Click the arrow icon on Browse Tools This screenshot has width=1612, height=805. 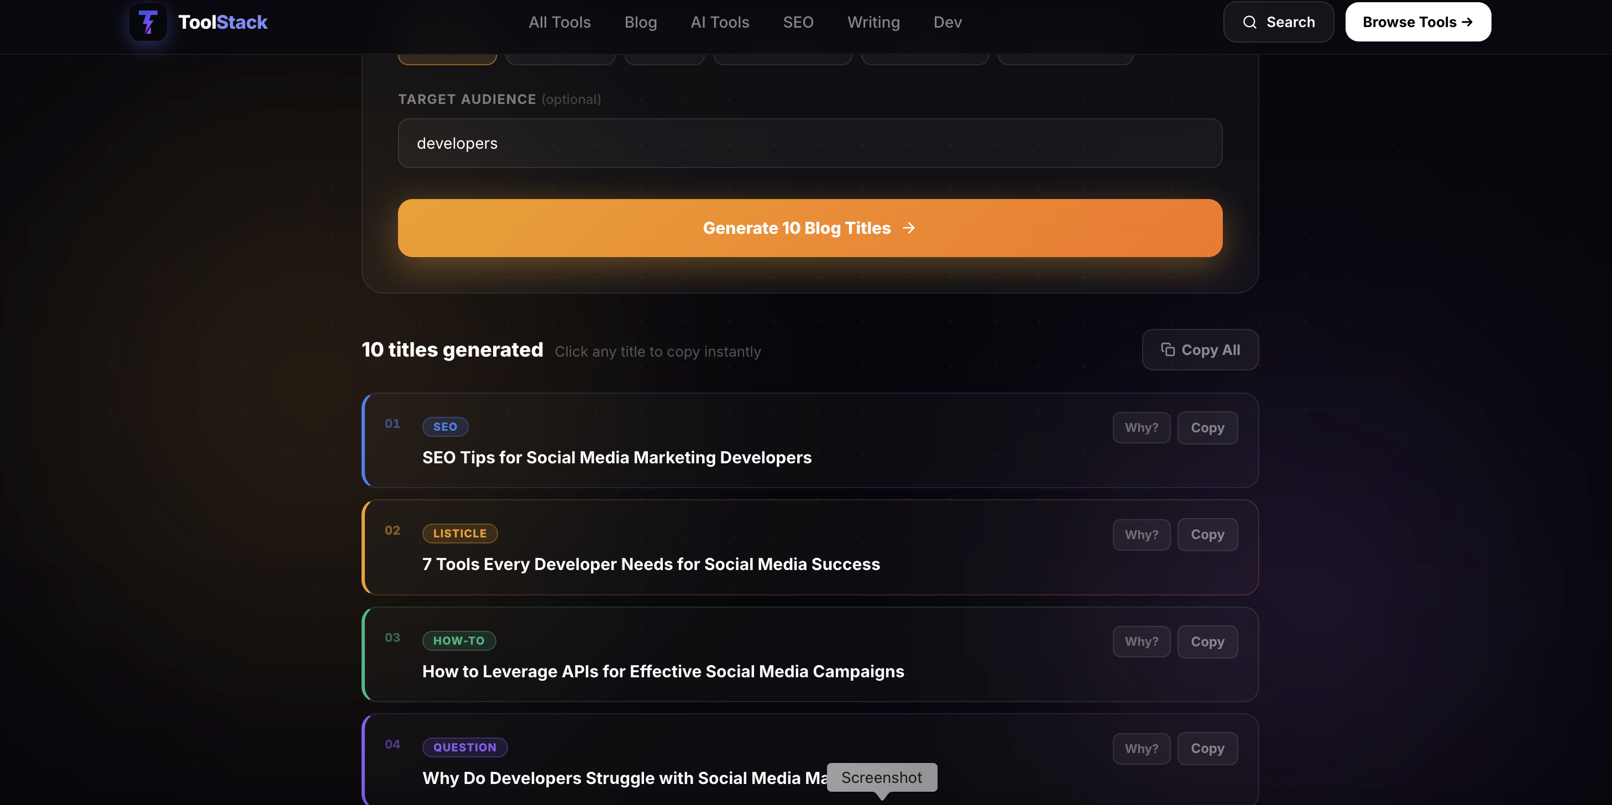point(1469,21)
